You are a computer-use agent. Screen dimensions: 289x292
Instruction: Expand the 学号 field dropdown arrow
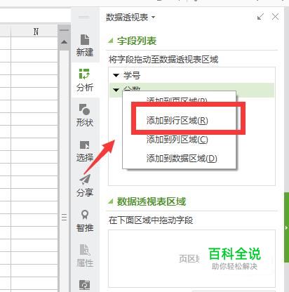pos(116,75)
